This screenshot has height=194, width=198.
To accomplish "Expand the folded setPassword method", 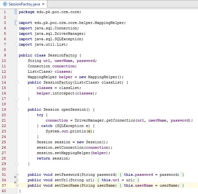I will (17, 175).
